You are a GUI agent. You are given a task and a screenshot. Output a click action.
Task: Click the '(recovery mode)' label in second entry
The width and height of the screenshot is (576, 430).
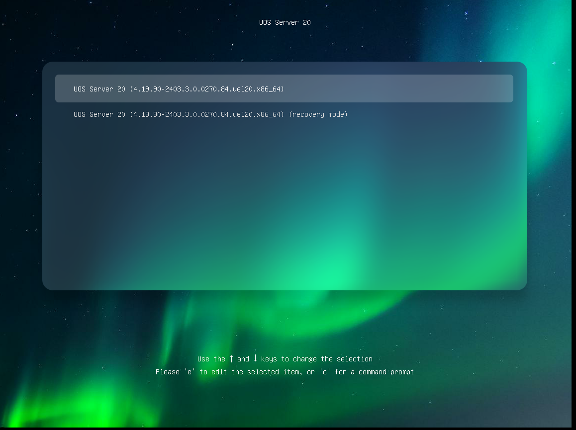click(x=318, y=114)
